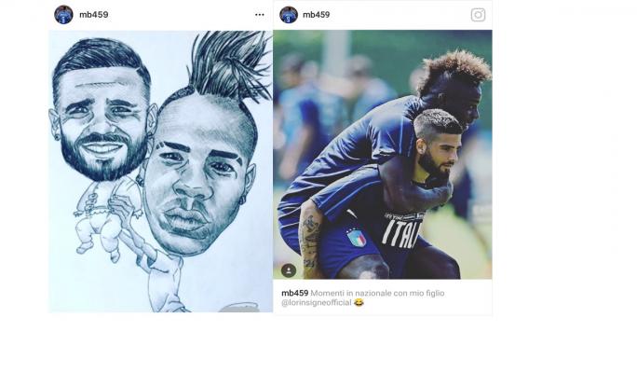Viewport: 637px width, 373px height.
Task: Click bold mb459 username in the caption
Action: pos(295,293)
